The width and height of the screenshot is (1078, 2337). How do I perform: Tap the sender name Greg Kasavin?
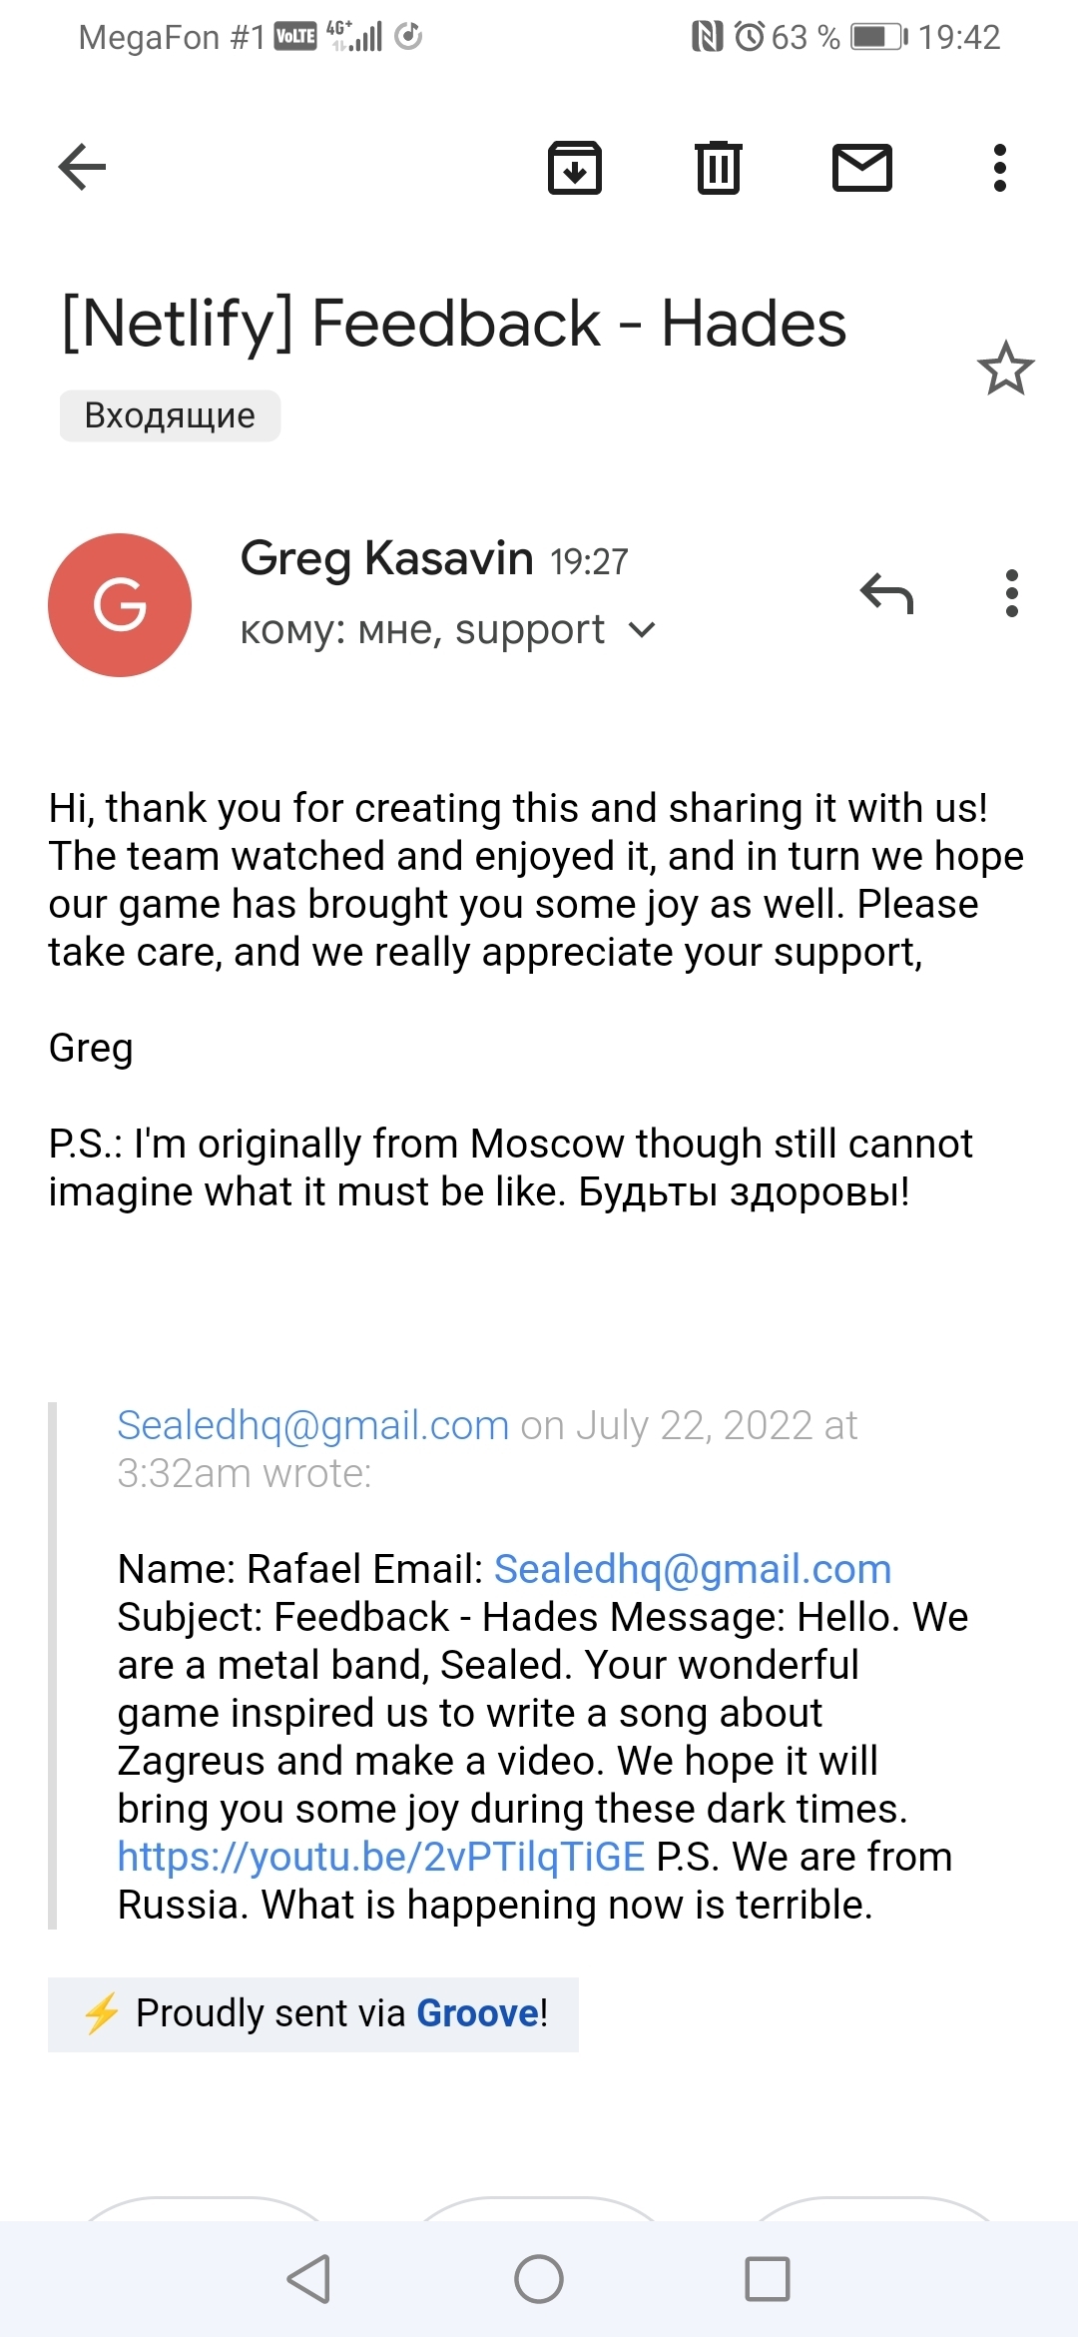click(x=387, y=557)
